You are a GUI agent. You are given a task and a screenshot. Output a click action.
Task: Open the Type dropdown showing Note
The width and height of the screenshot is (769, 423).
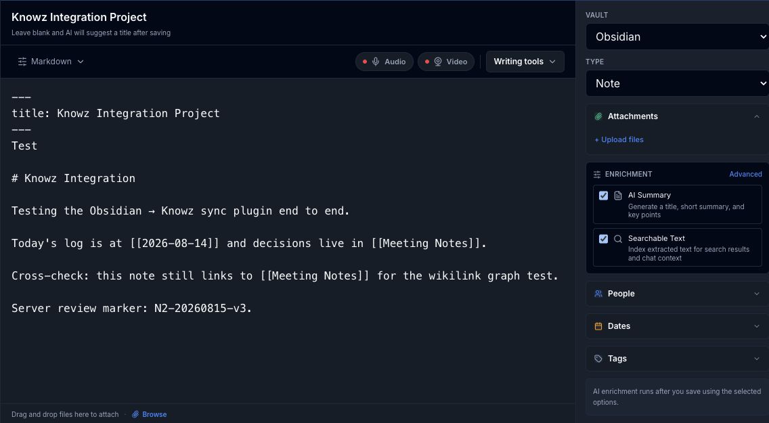(678, 83)
